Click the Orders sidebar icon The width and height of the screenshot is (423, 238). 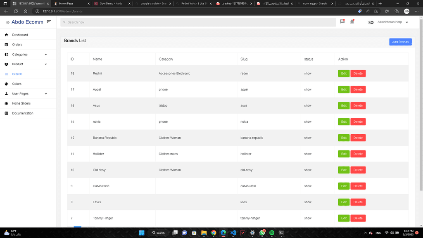coord(7,45)
